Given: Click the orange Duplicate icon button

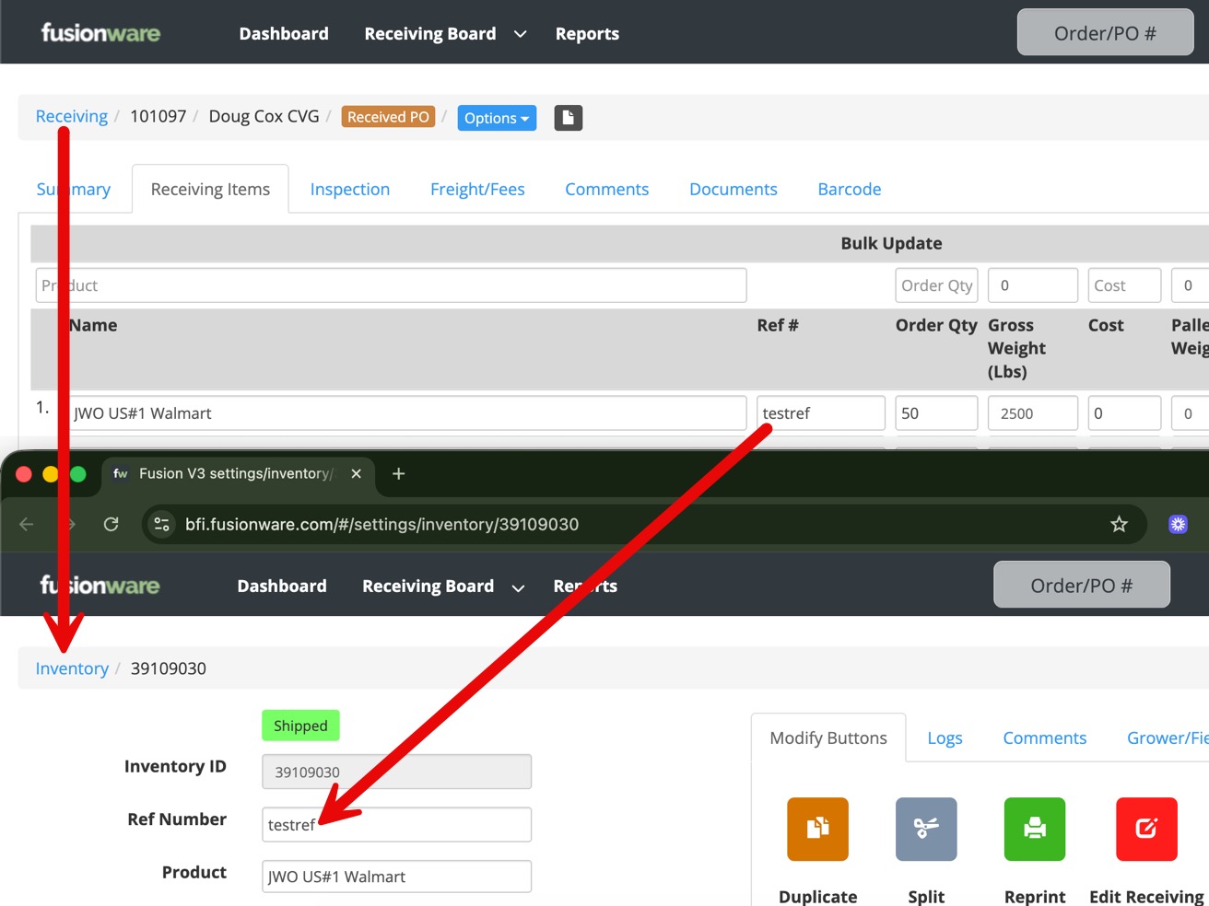Looking at the screenshot, I should click(817, 829).
